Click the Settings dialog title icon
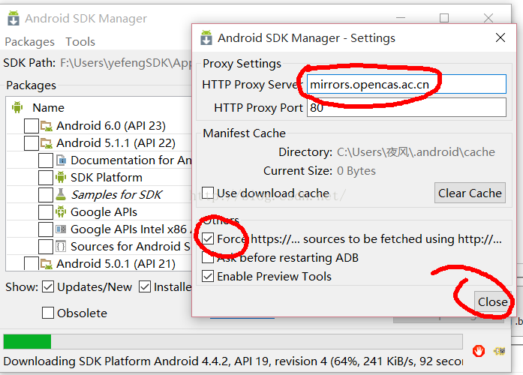 click(206, 37)
